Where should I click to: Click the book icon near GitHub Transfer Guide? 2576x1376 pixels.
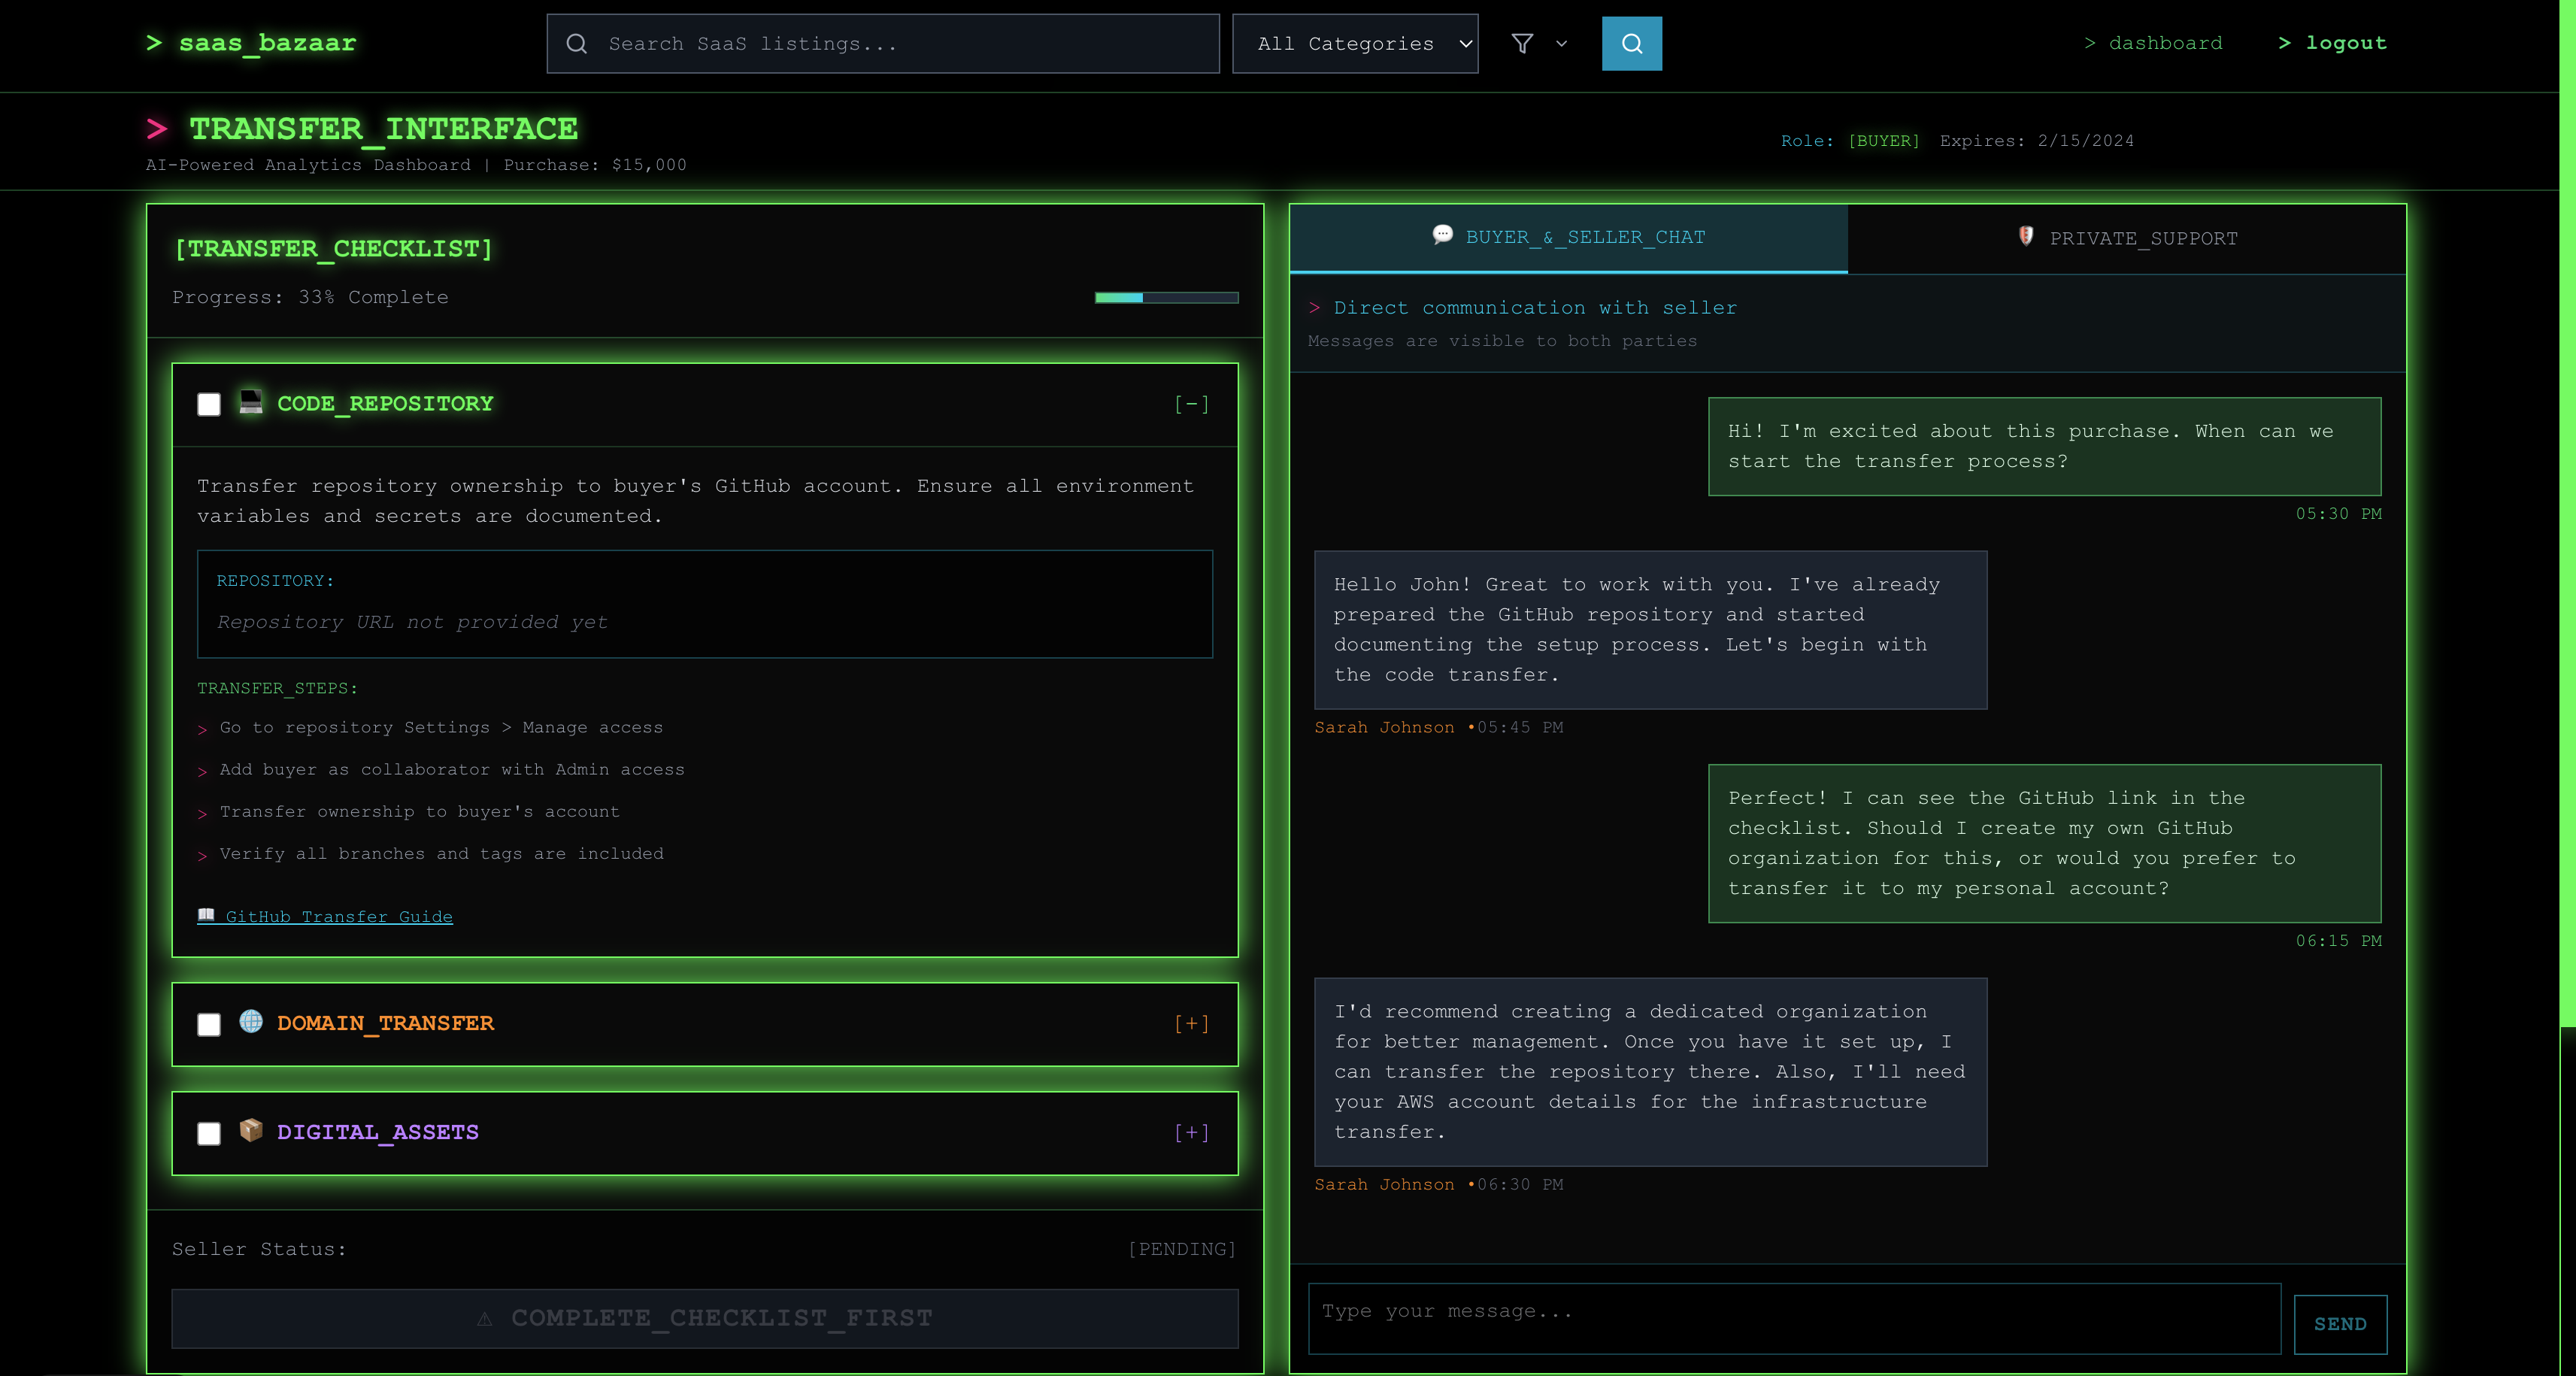[206, 915]
